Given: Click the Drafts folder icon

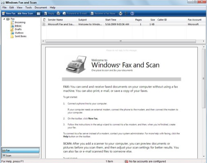Looking at the screenshot, I should 12,29.
